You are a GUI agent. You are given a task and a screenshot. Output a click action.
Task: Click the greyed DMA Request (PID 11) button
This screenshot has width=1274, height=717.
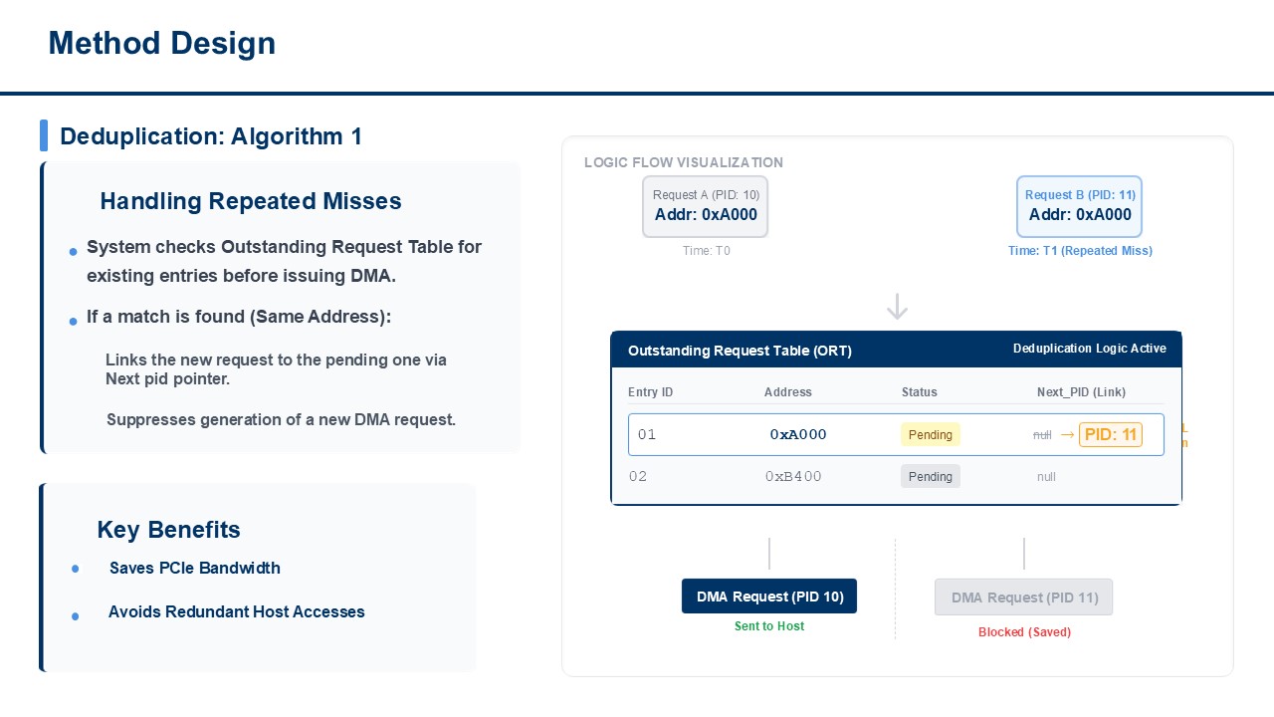tap(1023, 597)
